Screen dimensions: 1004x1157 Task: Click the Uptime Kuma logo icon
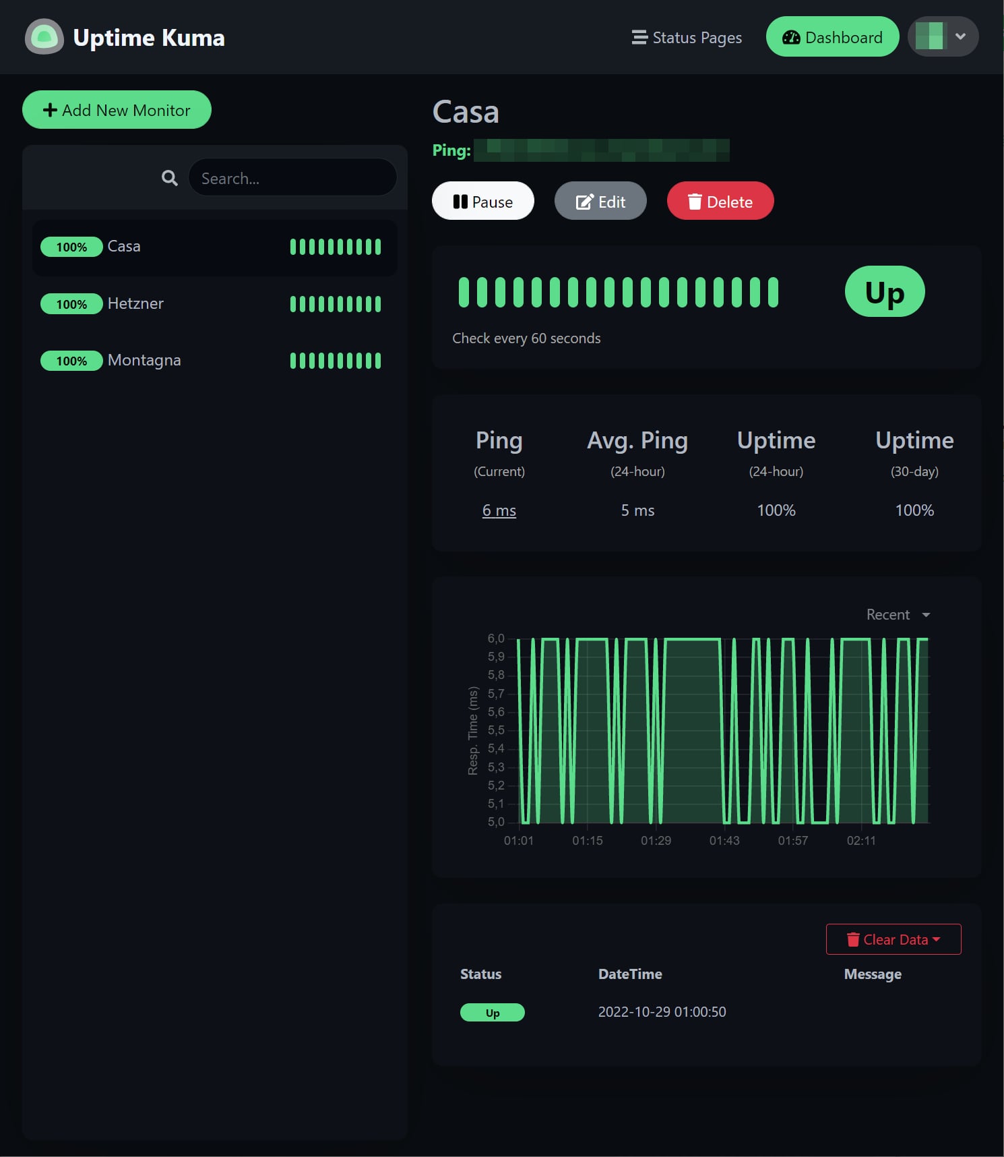(44, 37)
